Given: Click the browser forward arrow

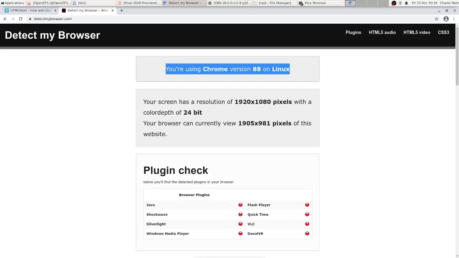Looking at the screenshot, I should click(13, 19).
